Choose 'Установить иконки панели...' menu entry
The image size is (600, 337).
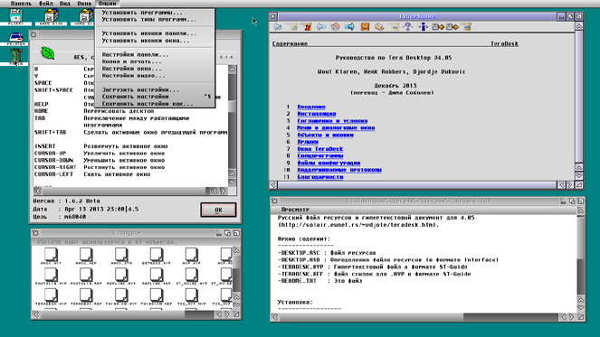point(155,33)
